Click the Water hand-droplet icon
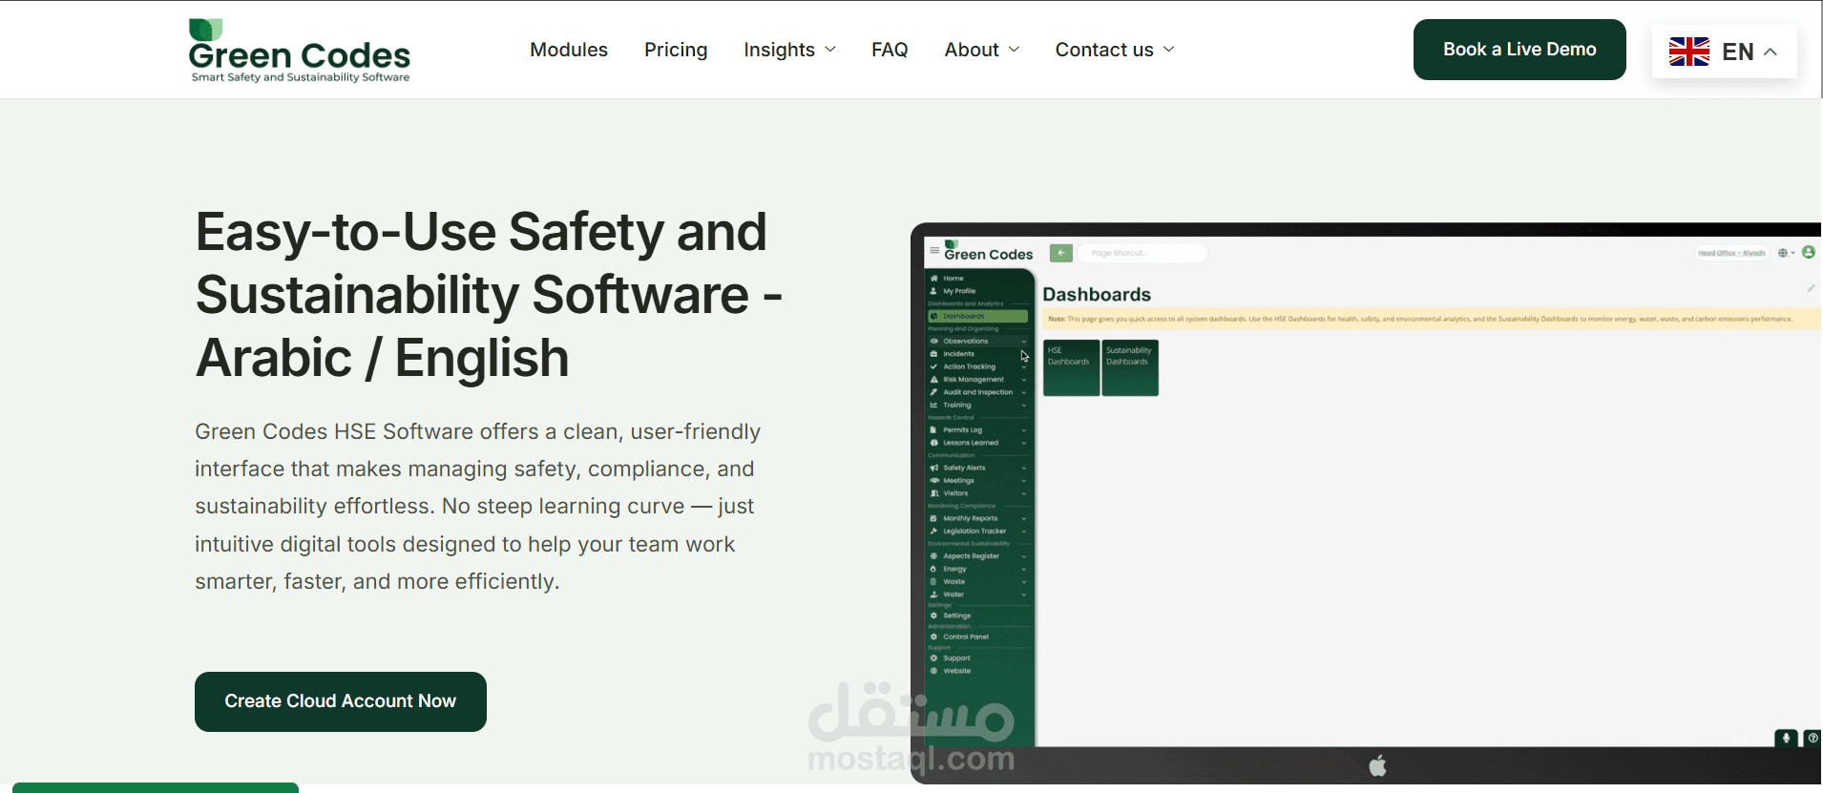This screenshot has width=1823, height=793. pos(934,595)
